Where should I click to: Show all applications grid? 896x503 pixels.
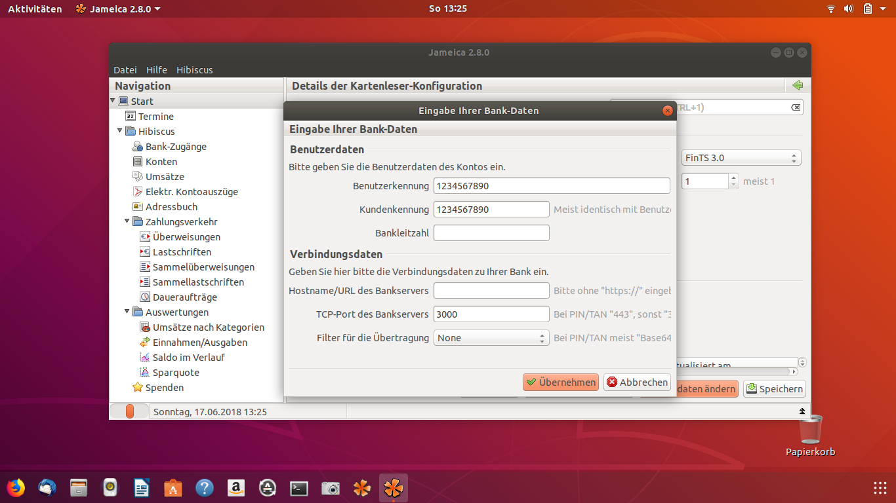point(880,488)
